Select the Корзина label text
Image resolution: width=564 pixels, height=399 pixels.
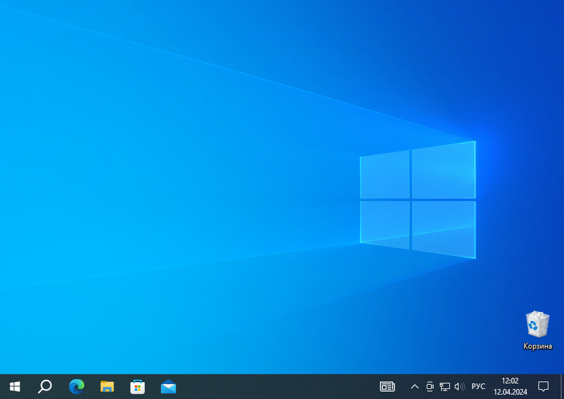tap(537, 346)
